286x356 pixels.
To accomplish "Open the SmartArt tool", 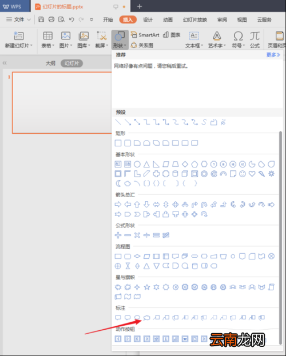I will click(145, 35).
